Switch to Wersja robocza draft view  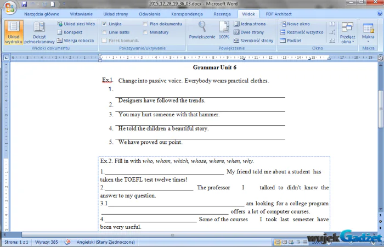tap(76, 41)
